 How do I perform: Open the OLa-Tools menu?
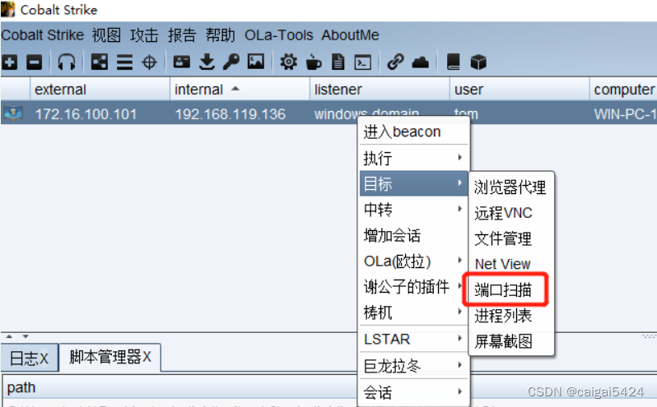[278, 35]
